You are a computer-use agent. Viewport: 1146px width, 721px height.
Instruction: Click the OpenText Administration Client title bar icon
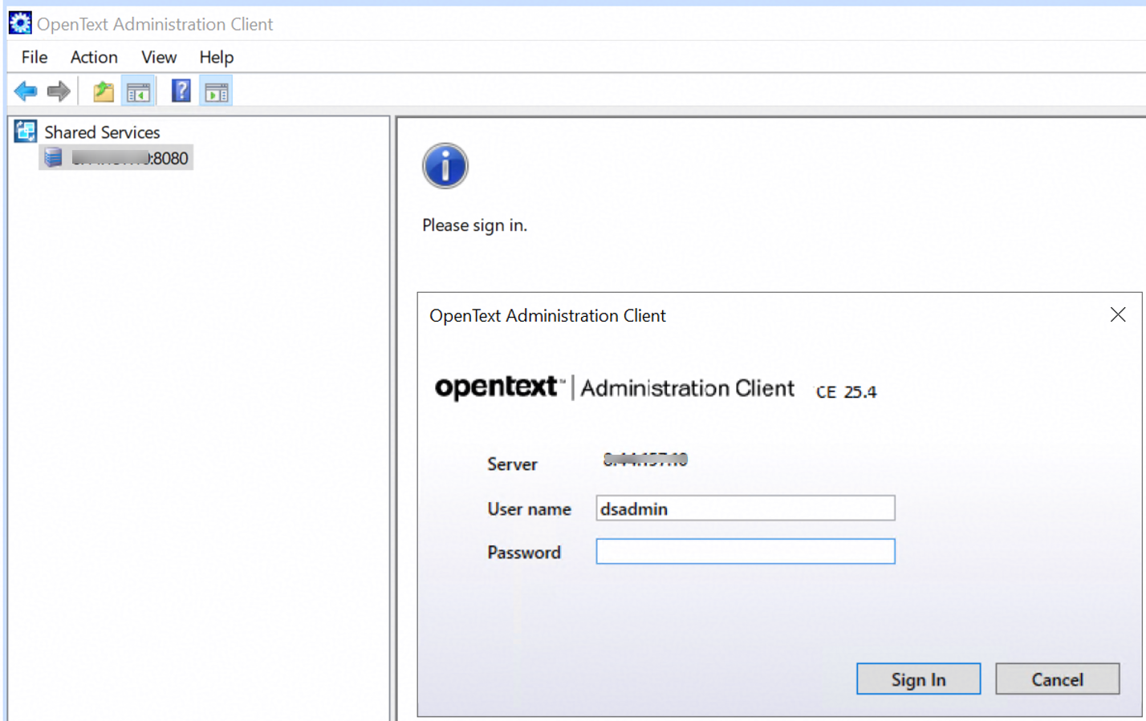coord(20,23)
